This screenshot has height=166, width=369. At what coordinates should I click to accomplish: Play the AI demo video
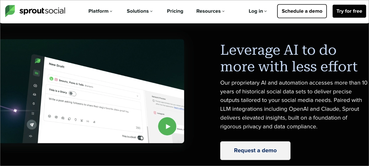[167, 126]
